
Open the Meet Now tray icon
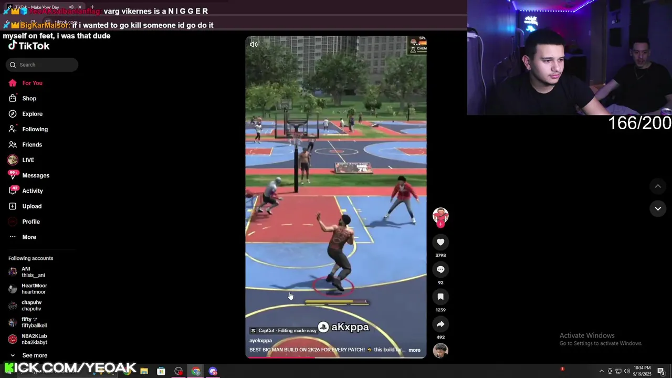[610, 371]
